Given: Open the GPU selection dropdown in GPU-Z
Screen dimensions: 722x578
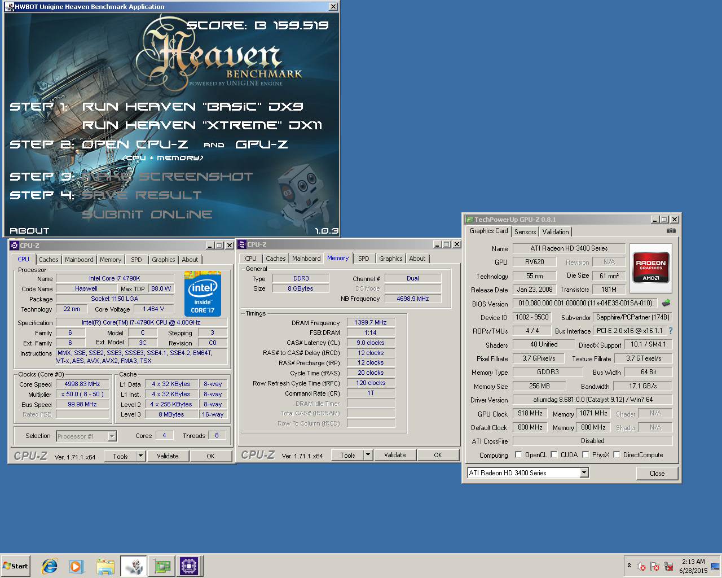Looking at the screenshot, I should [x=584, y=473].
